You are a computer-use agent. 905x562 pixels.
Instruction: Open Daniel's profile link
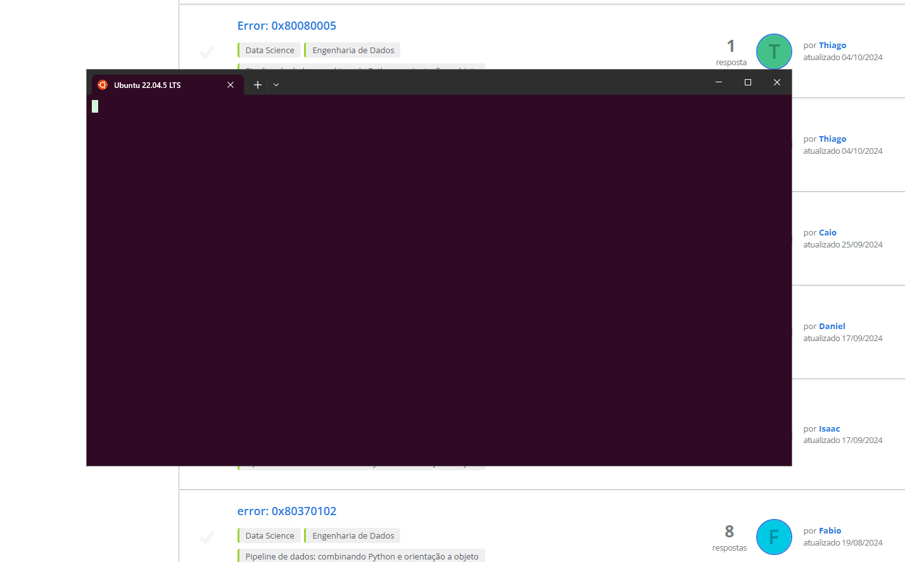point(832,327)
